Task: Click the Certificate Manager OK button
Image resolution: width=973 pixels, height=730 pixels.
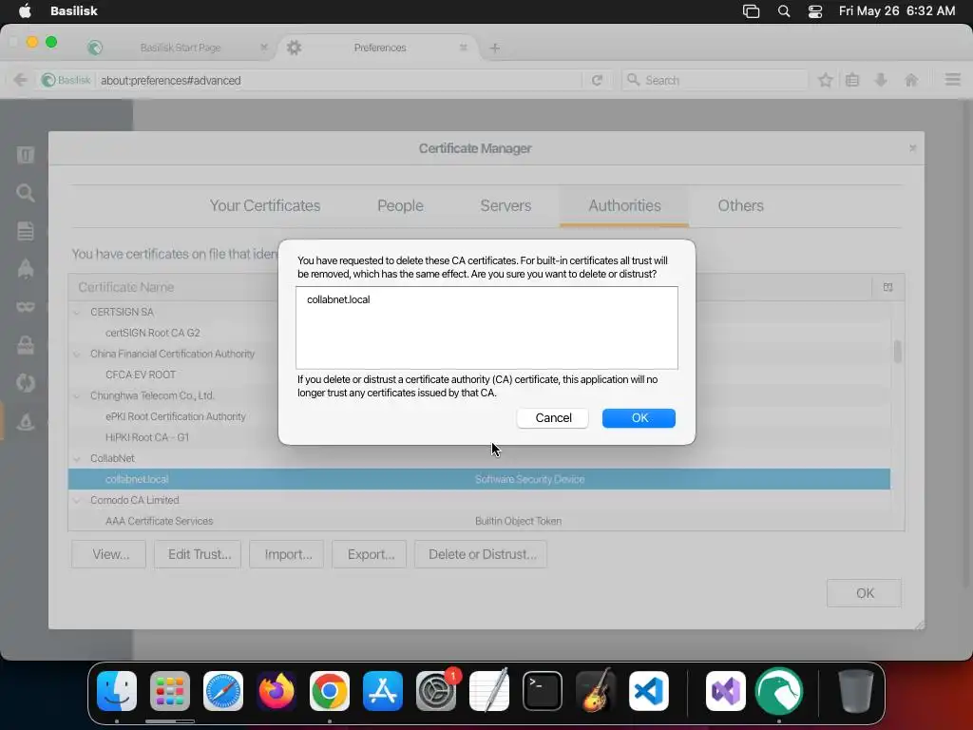Action: [864, 593]
